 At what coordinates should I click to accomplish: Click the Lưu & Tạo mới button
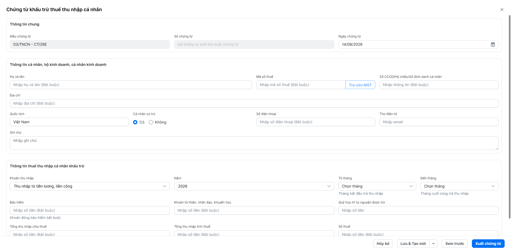pos(413,244)
